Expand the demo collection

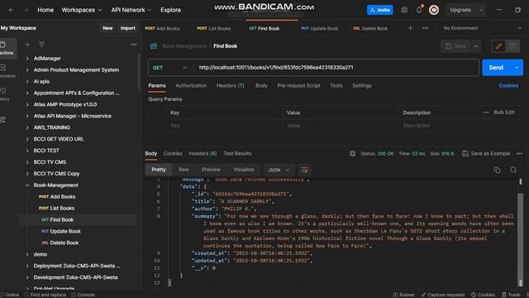click(x=27, y=254)
